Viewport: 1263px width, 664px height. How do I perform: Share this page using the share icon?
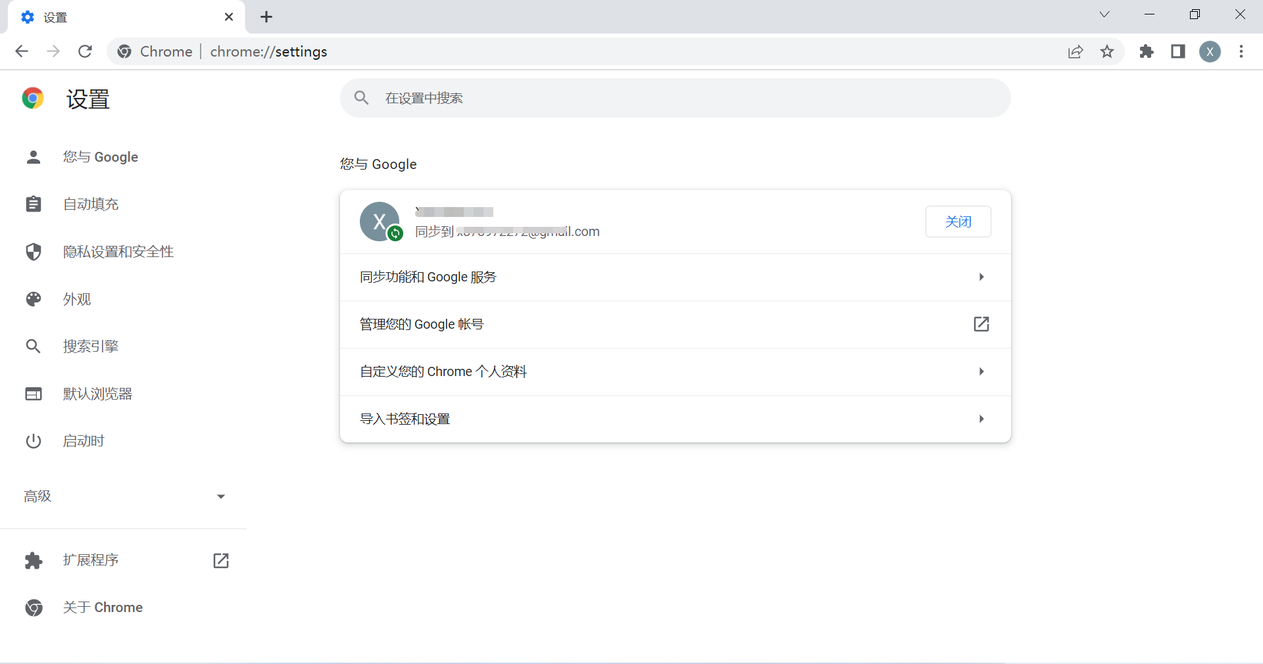pyautogui.click(x=1076, y=51)
